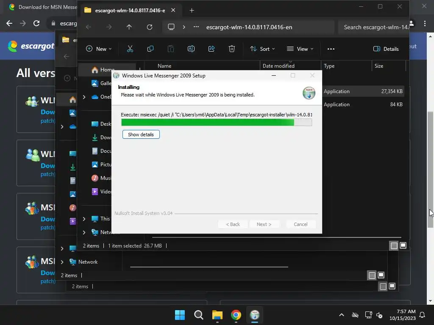Switch to details list view icon in status bar
Screen dimensions: 434x325
(x=394, y=246)
